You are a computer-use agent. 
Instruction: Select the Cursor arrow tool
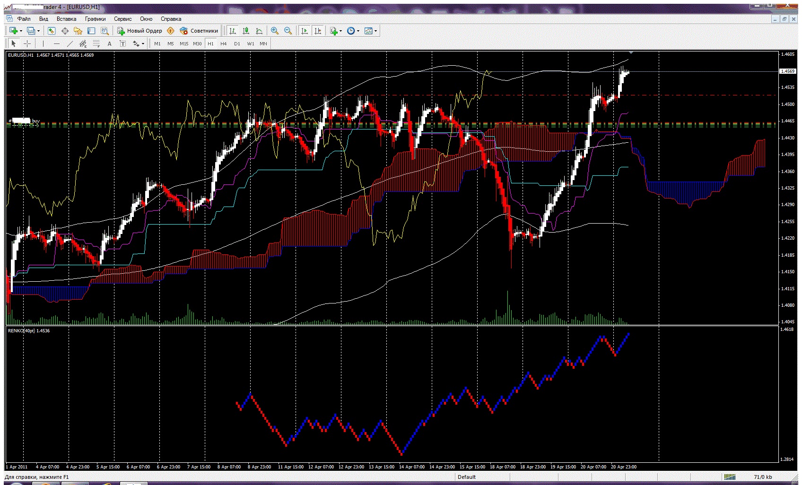pyautogui.click(x=14, y=43)
